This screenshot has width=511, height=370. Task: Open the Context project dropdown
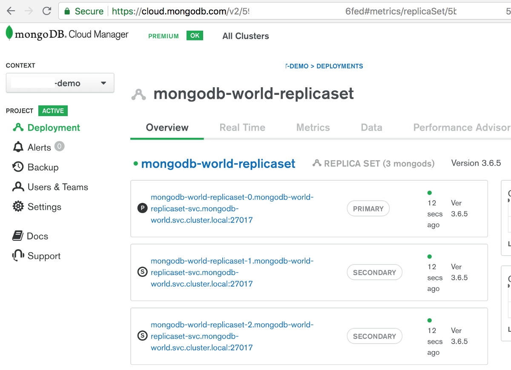60,83
